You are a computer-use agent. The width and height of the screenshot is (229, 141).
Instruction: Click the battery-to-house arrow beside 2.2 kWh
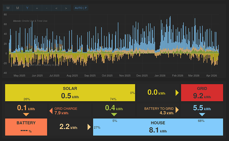click(x=89, y=127)
